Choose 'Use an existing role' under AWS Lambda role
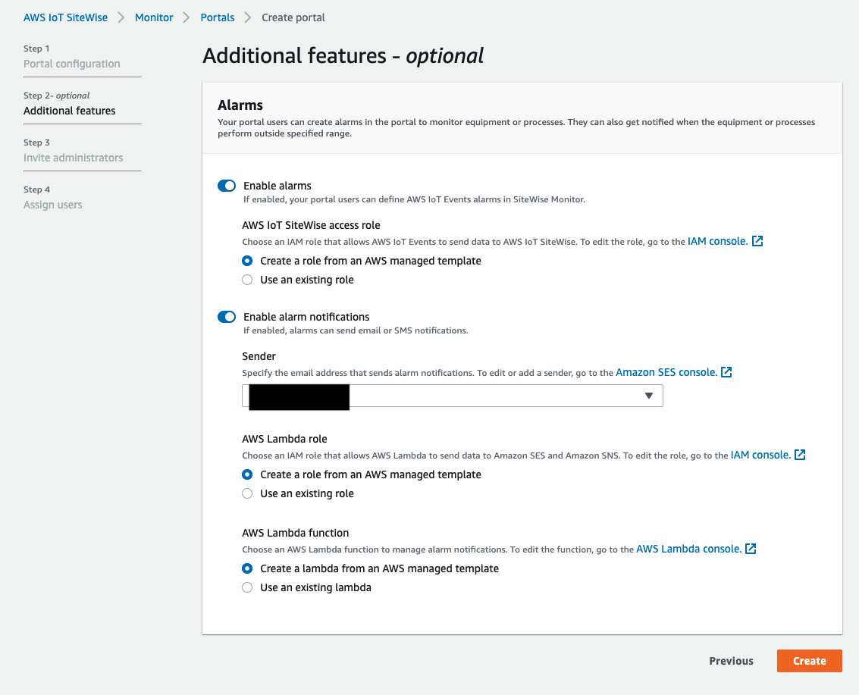Screen dimensions: 859x695 (246, 493)
